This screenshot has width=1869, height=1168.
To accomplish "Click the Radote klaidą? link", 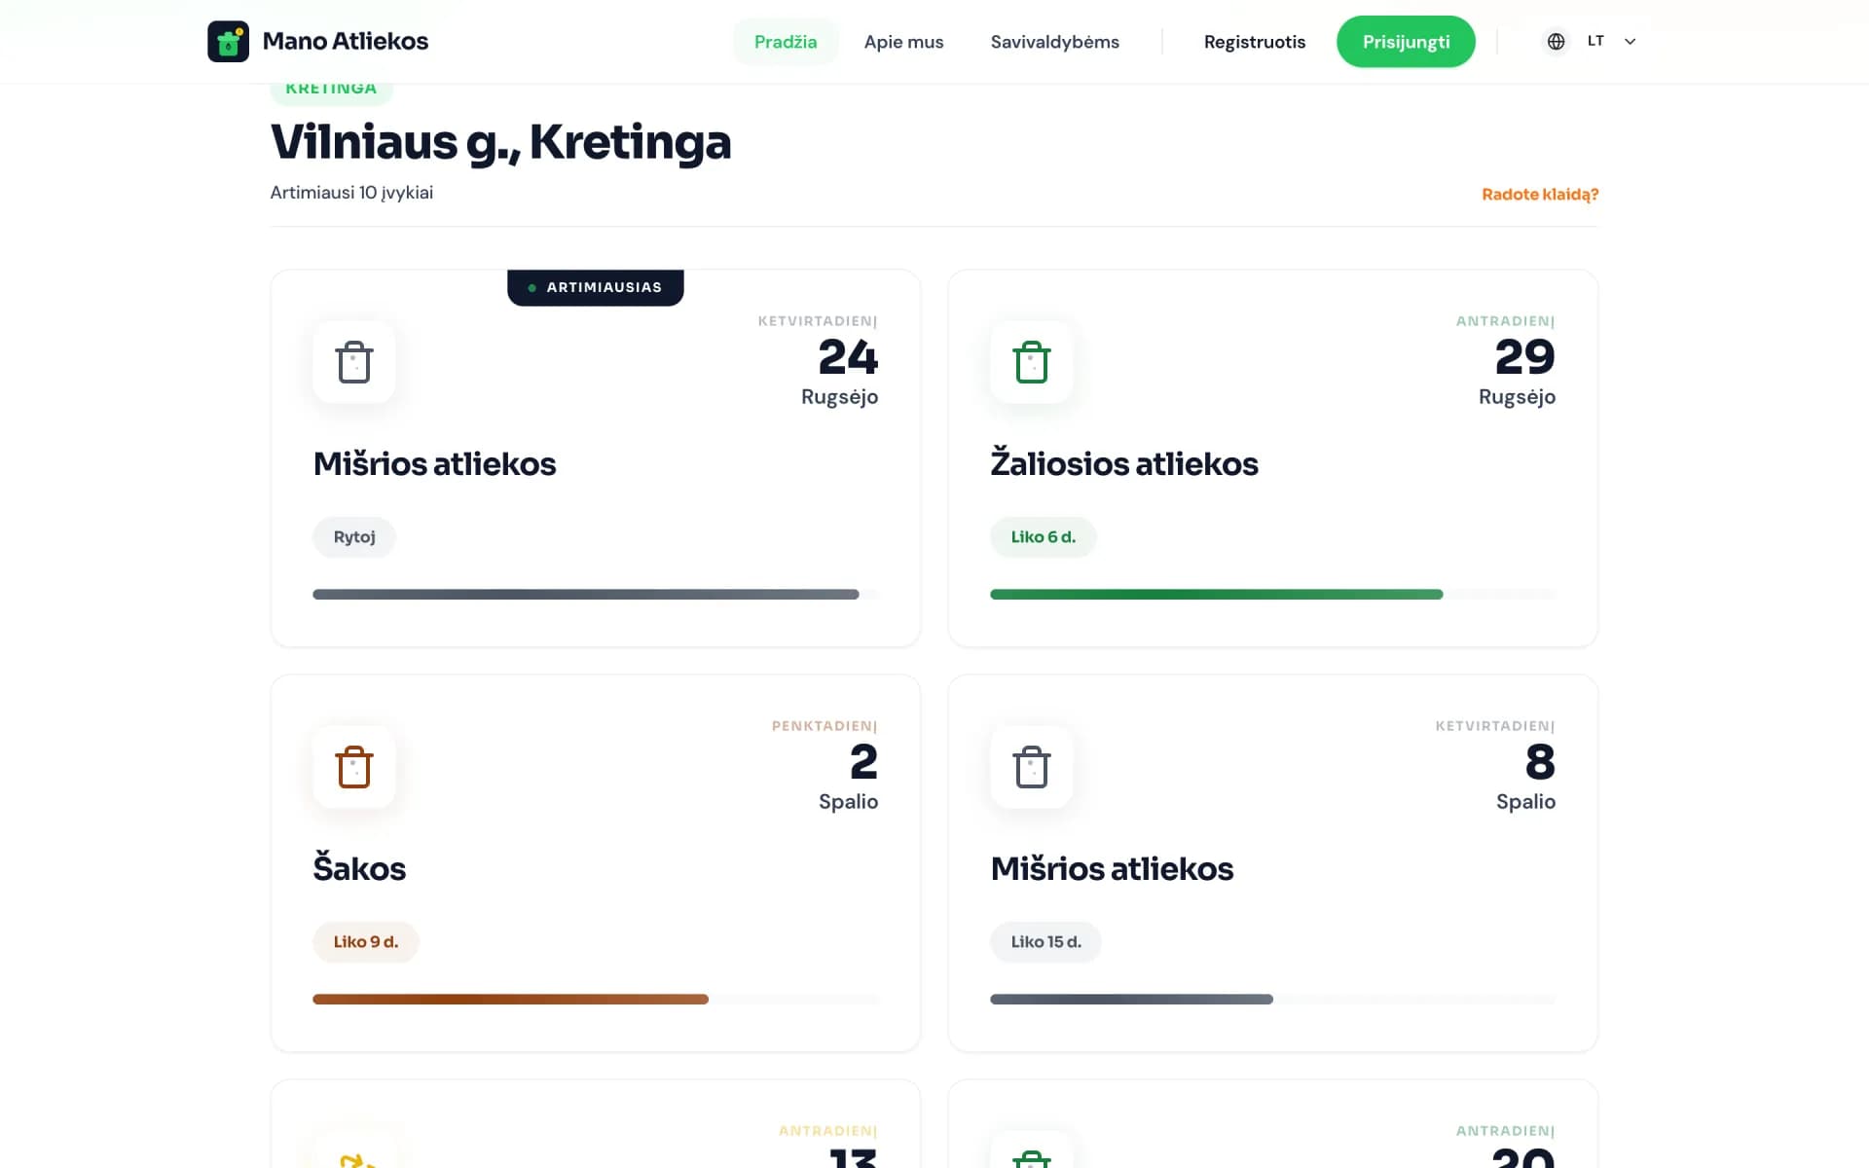I will pyautogui.click(x=1540, y=195).
